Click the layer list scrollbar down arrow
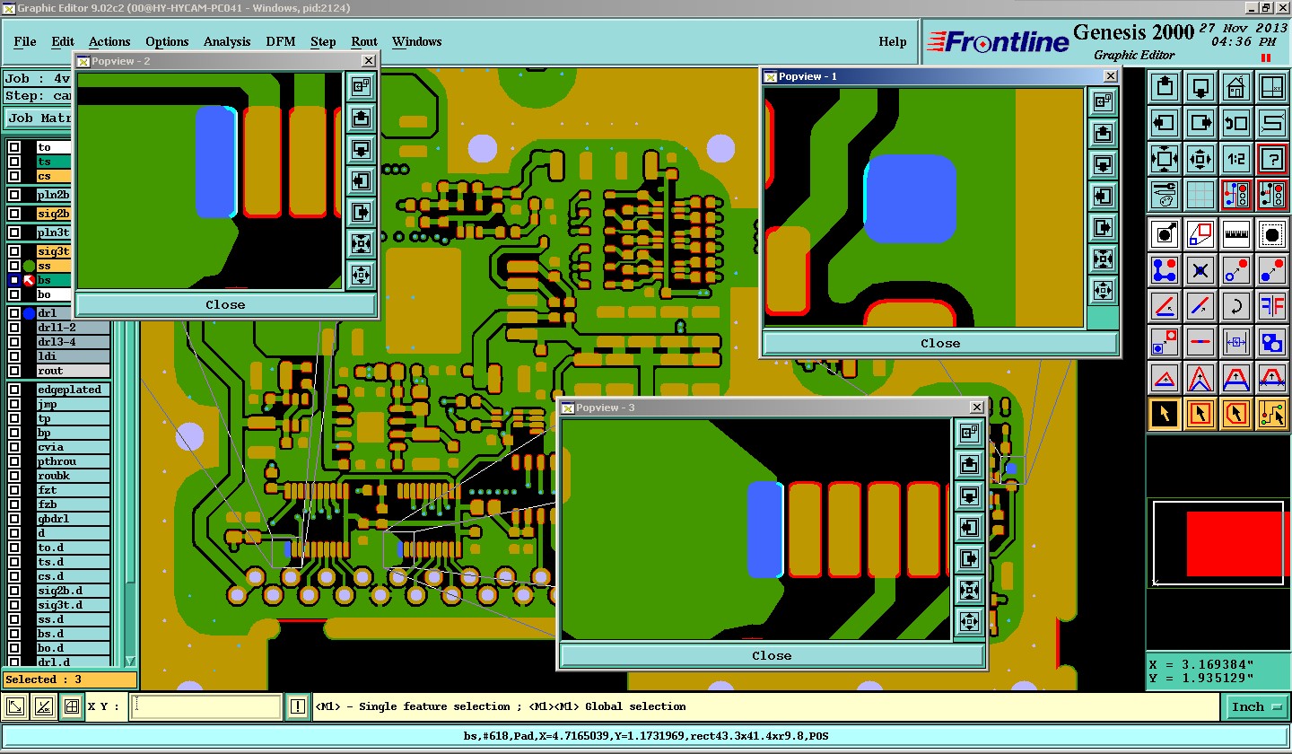 coord(130,661)
